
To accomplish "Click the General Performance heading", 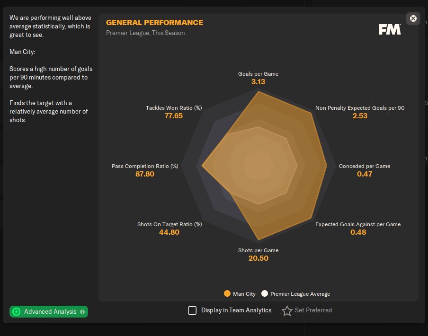I will click(154, 22).
